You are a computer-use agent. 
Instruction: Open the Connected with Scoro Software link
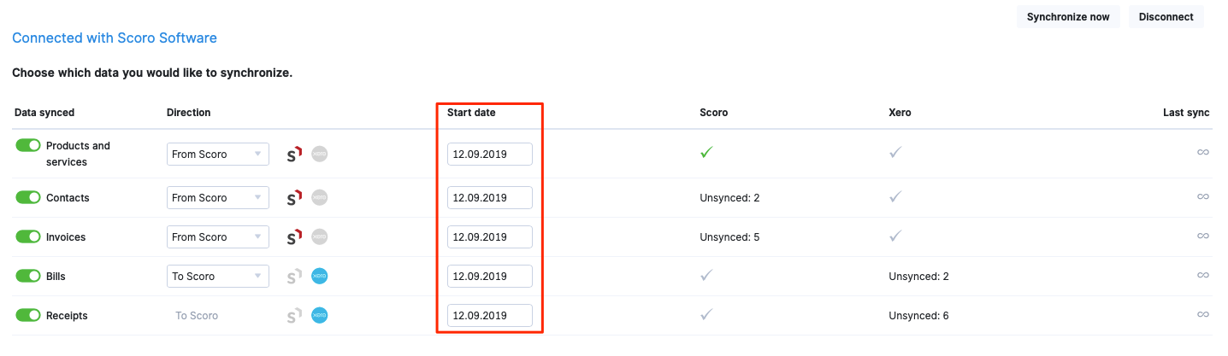click(115, 38)
